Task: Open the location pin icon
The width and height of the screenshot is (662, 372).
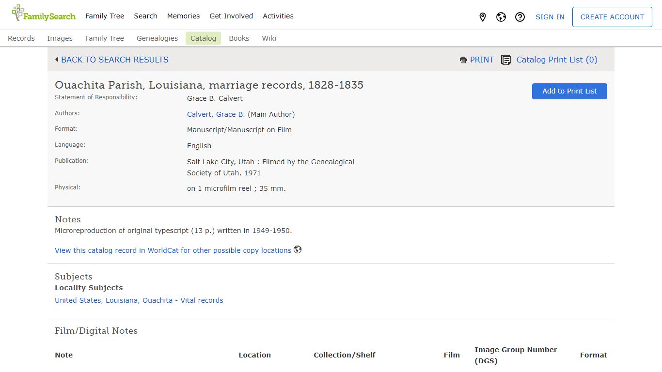Action: click(x=482, y=17)
